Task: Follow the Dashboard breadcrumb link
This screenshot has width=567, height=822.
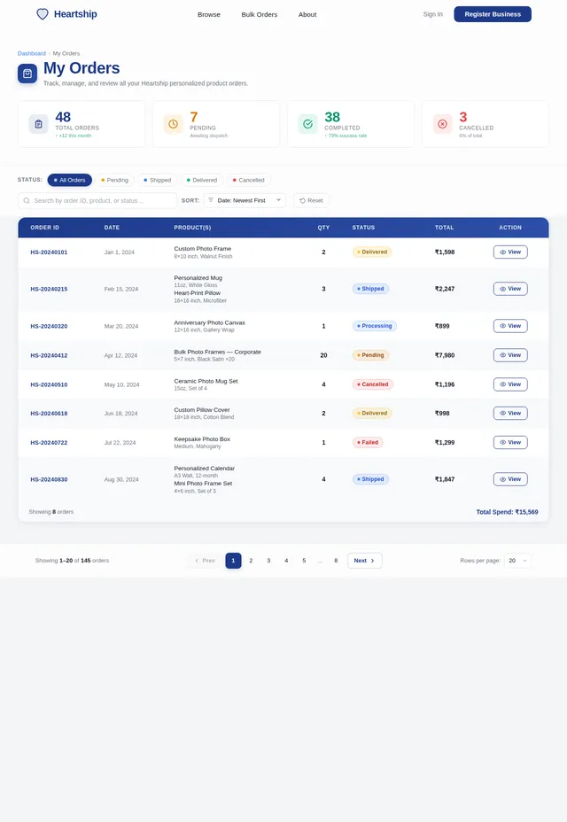Action: coord(32,53)
